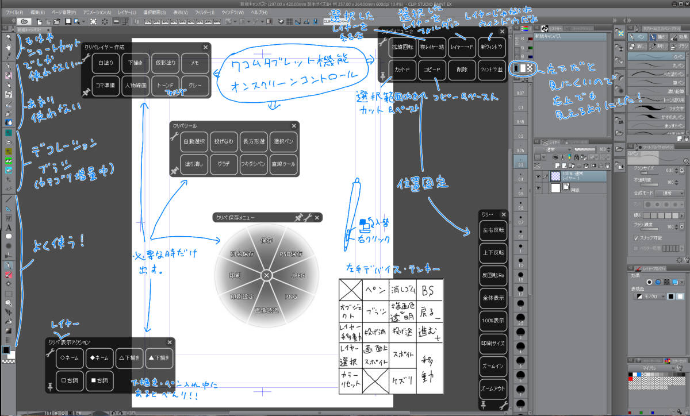Select the Hand move tool
The width and height of the screenshot is (690, 416).
pos(9,47)
